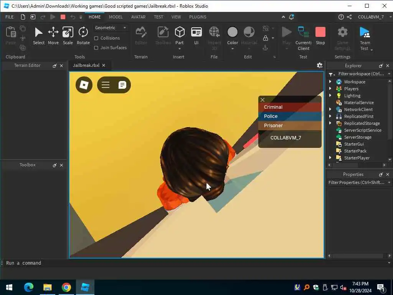Click the Run a command bar

pos(195,263)
